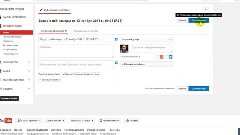240x135 pixels.
Task: Click the back arrow icon button
Action: [x=206, y=10]
